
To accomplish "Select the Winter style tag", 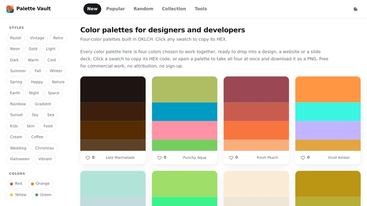I will (56, 71).
